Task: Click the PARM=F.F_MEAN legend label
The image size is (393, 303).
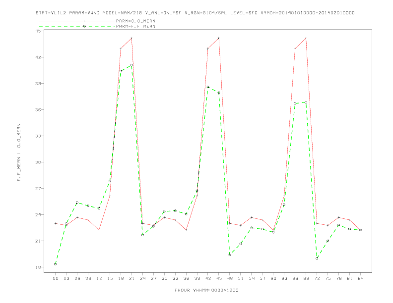Action: (135, 26)
